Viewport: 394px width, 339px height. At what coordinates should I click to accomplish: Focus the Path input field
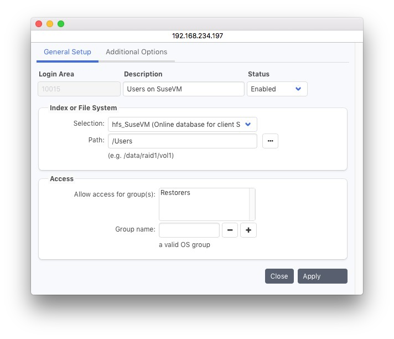pyautogui.click(x=183, y=141)
